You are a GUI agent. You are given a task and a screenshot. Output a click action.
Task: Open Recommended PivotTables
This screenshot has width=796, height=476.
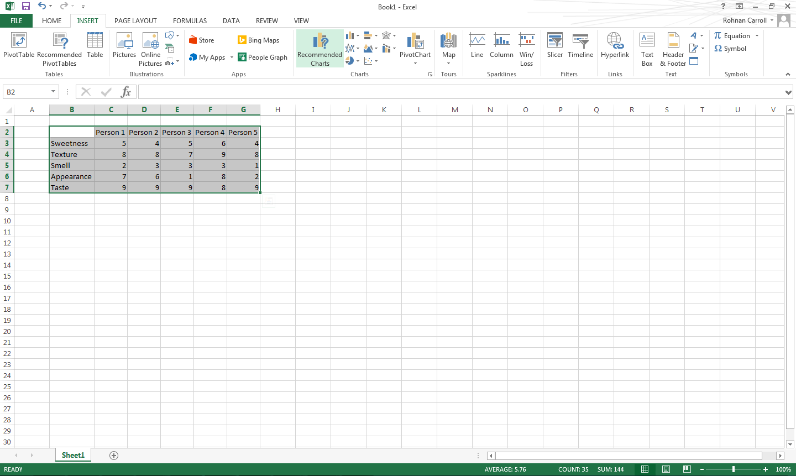pos(59,49)
